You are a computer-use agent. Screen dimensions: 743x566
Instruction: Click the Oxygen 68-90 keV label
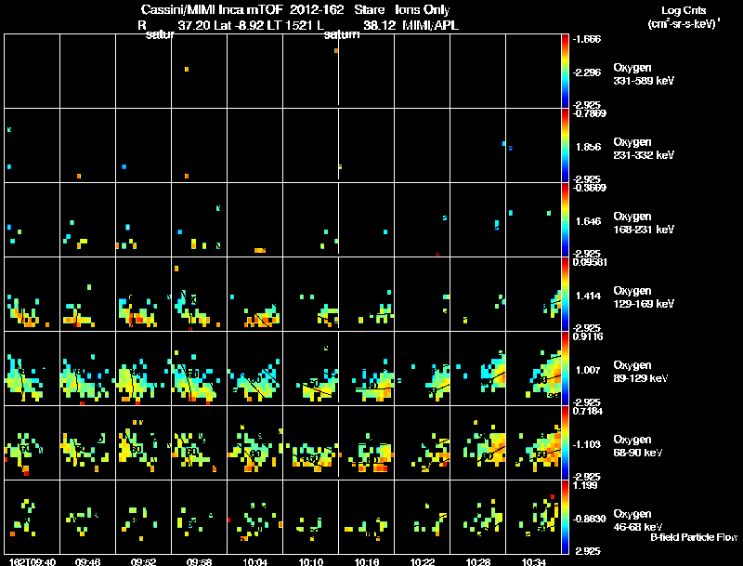click(638, 446)
